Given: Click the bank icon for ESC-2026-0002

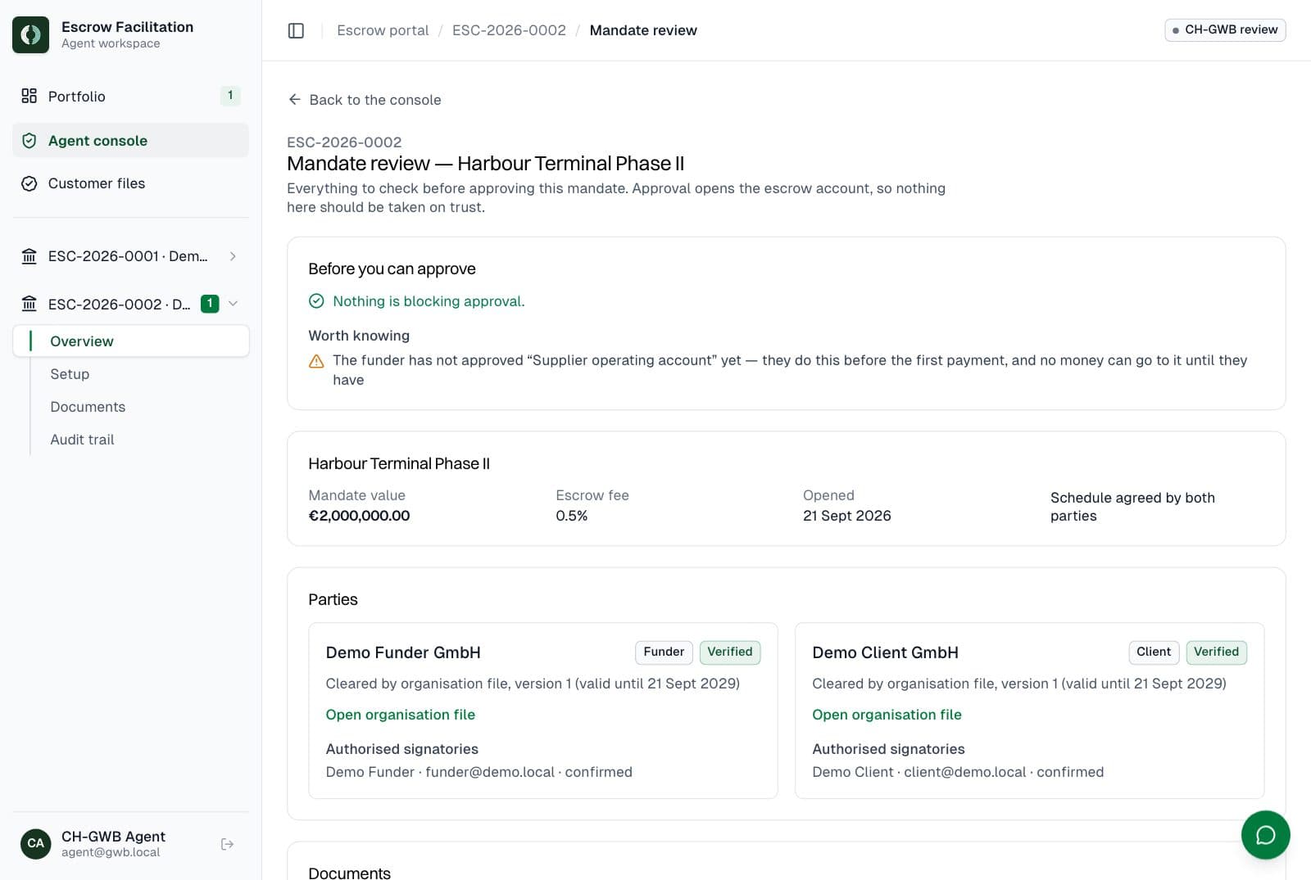Looking at the screenshot, I should [29, 304].
